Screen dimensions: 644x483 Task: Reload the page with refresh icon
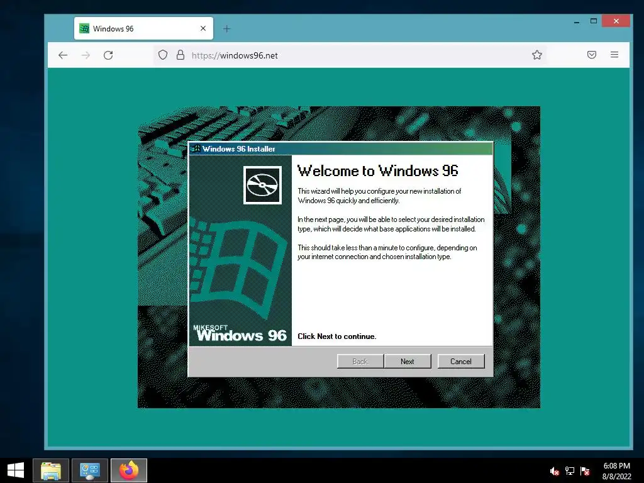[108, 55]
